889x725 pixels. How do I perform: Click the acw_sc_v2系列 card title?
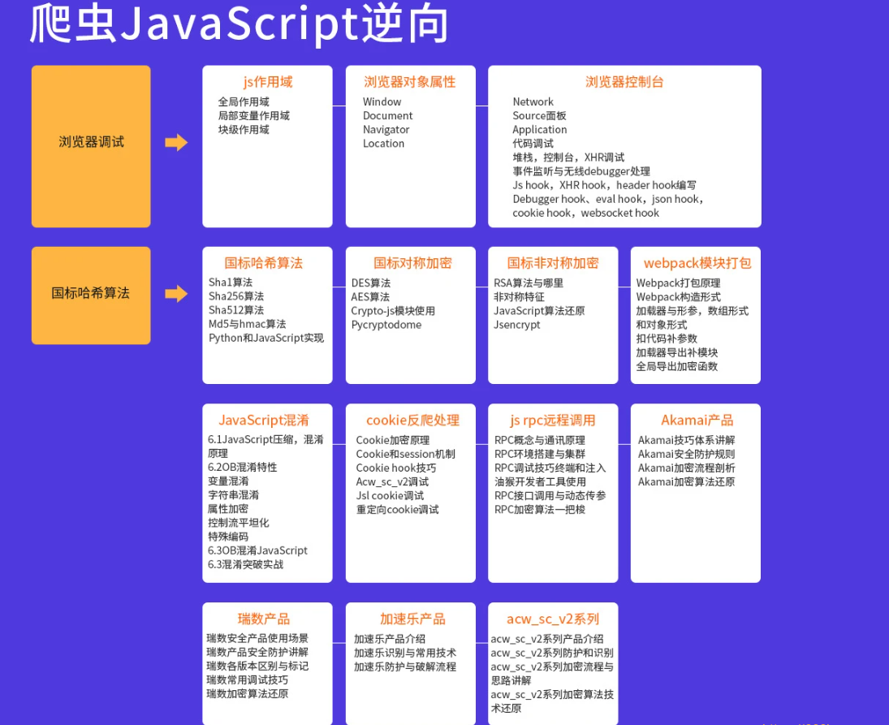pyautogui.click(x=552, y=619)
